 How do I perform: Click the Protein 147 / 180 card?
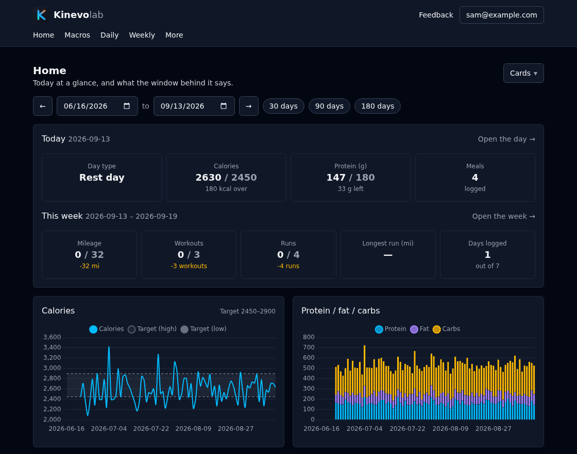tap(351, 178)
